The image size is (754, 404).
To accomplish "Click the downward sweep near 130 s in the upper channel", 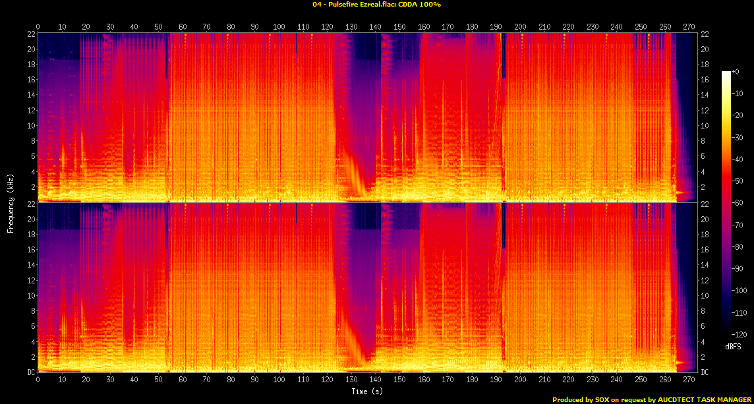I will pyautogui.click(x=353, y=173).
